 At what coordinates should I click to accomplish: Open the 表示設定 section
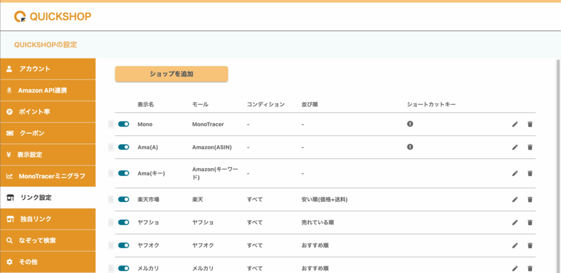click(48, 155)
